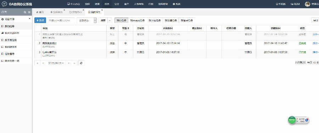Image resolution: width=319 pixels, height=133 pixels.
Task: Select the 我的任务 tab
Action: [94, 12]
